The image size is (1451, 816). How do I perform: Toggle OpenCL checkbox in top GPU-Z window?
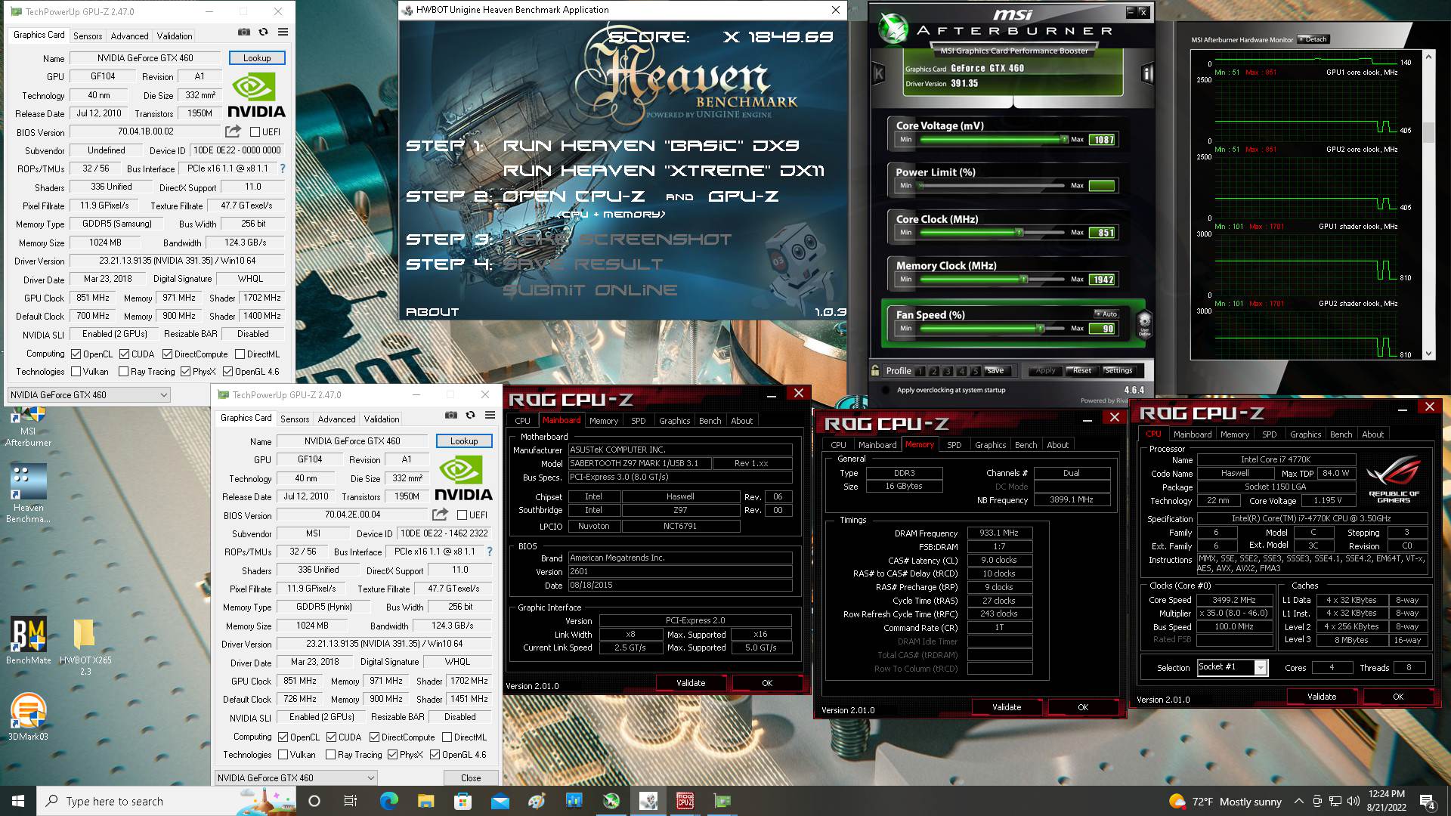click(76, 354)
